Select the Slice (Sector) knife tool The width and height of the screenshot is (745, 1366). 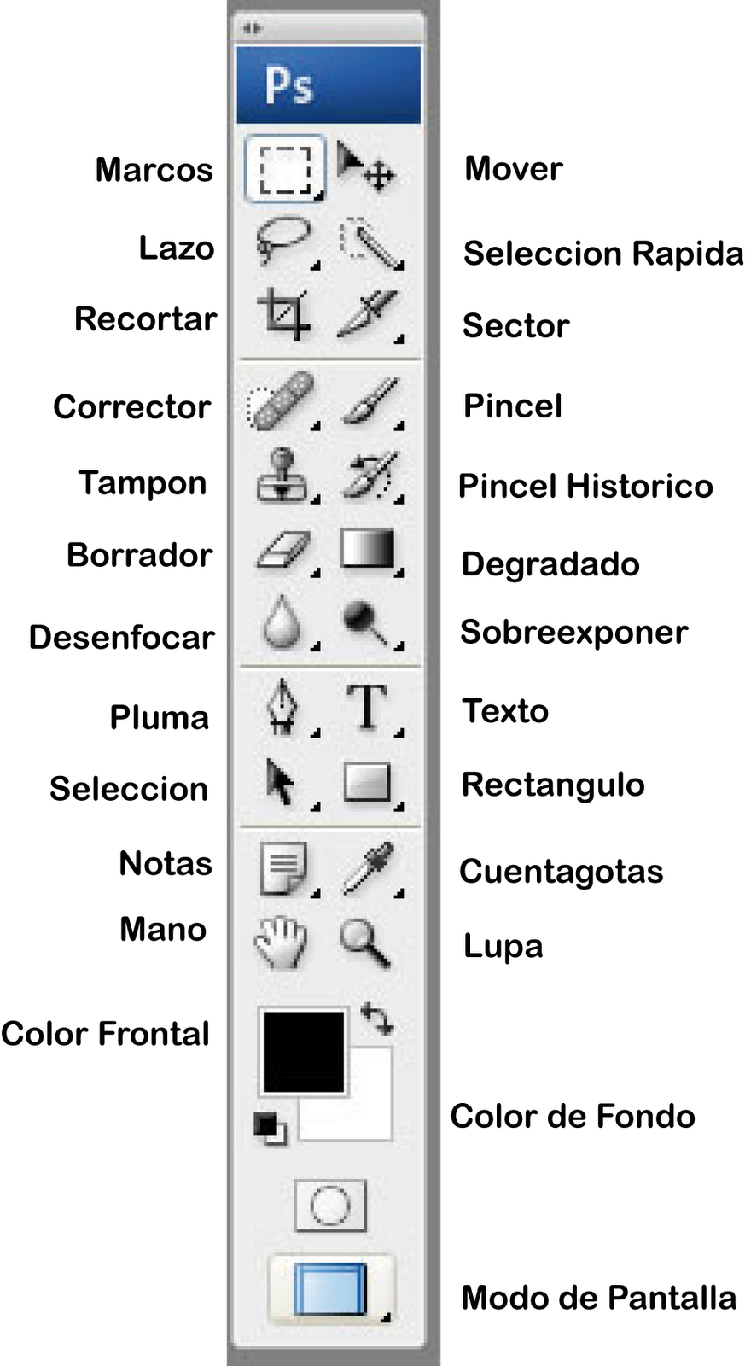click(369, 315)
